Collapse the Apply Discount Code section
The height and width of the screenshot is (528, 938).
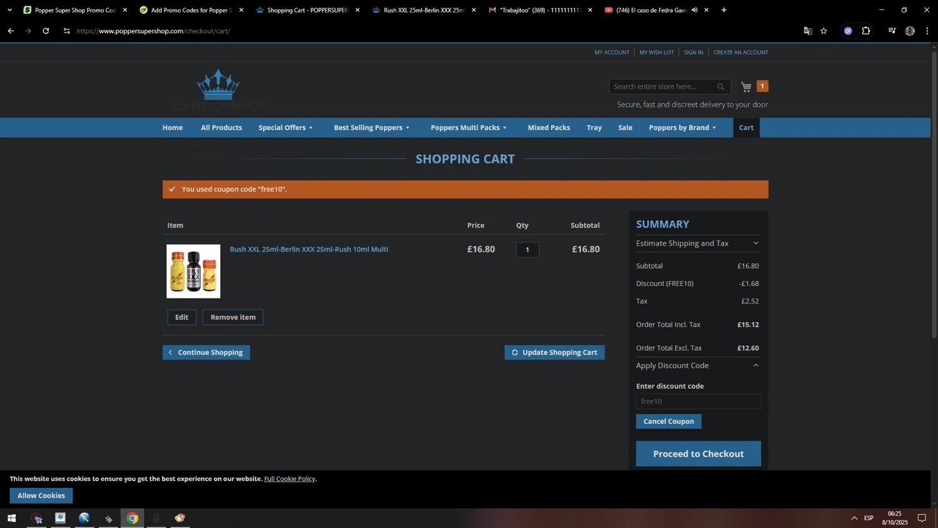(698, 365)
